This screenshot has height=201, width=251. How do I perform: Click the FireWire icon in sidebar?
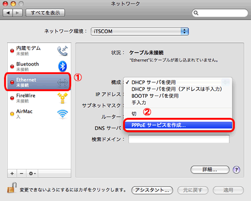point(63,98)
